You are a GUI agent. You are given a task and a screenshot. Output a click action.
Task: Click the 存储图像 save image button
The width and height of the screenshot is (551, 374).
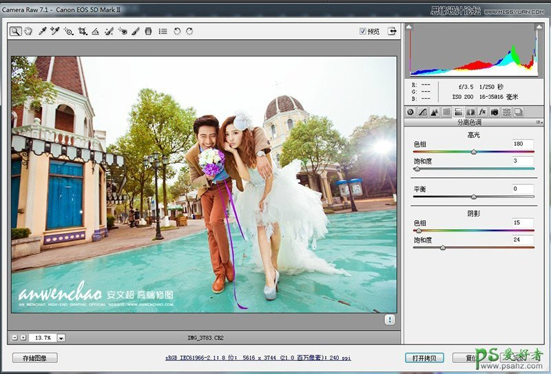pyautogui.click(x=34, y=357)
